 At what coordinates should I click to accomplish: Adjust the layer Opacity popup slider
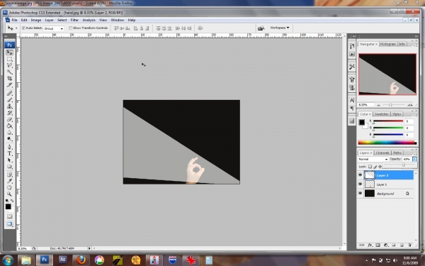[x=403, y=165]
